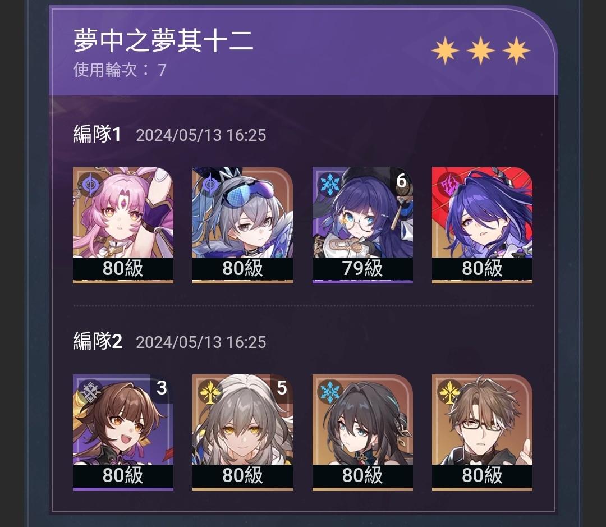Image resolution: width=606 pixels, height=527 pixels.
Task: Click the Imaginary icon on the gray-haired character
Action: pyautogui.click(x=210, y=391)
